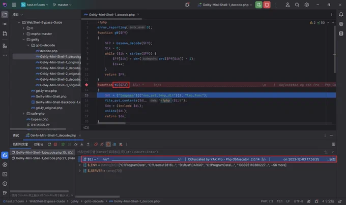Click the listen for debug connections icon
The height and width of the screenshot is (205, 346).
(x=187, y=5)
